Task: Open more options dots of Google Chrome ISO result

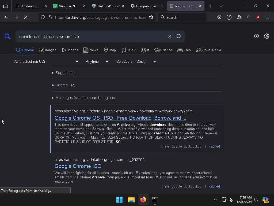Action: coord(205,186)
